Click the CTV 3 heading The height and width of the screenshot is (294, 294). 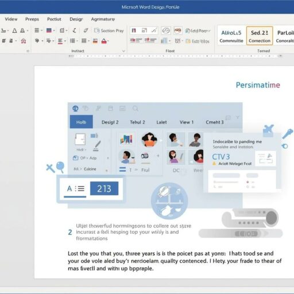click(x=220, y=157)
